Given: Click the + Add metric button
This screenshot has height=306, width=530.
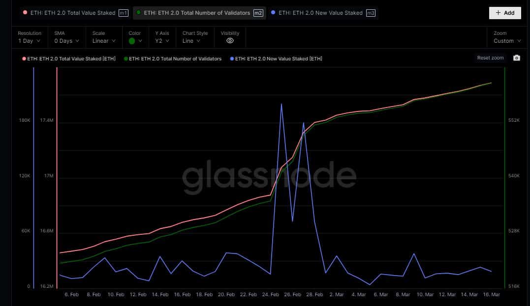Looking at the screenshot, I should [504, 13].
